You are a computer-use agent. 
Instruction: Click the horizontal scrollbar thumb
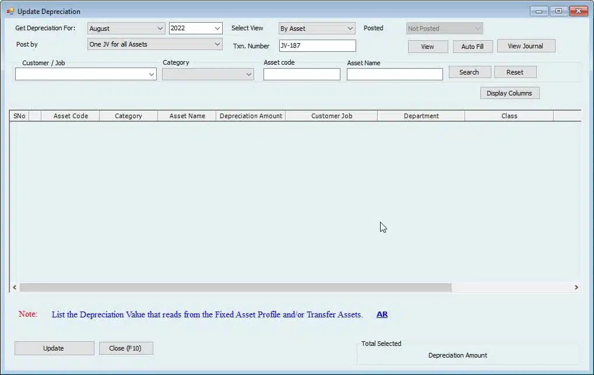coord(236,288)
